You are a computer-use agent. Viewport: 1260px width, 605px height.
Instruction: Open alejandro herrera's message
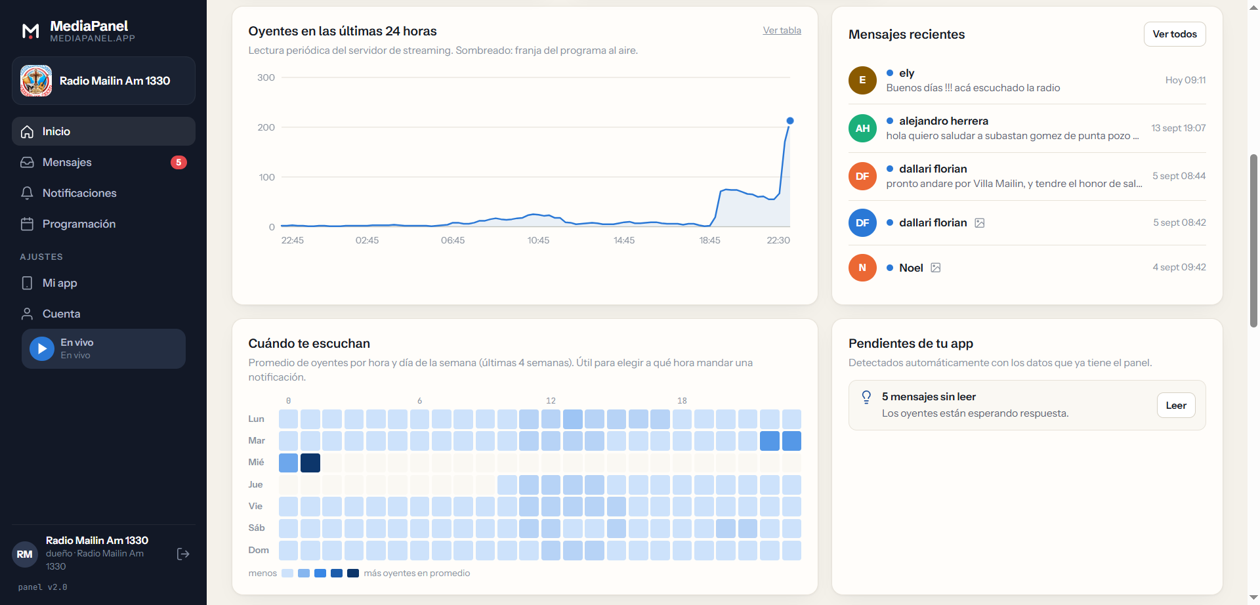pos(1027,128)
